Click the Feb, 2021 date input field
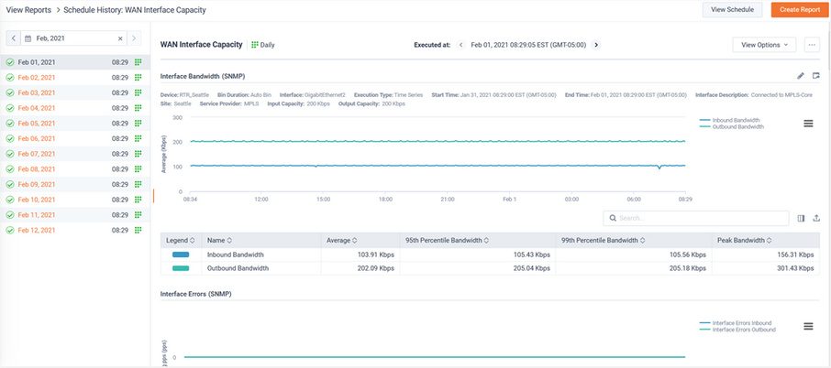831x368 pixels. click(x=73, y=38)
